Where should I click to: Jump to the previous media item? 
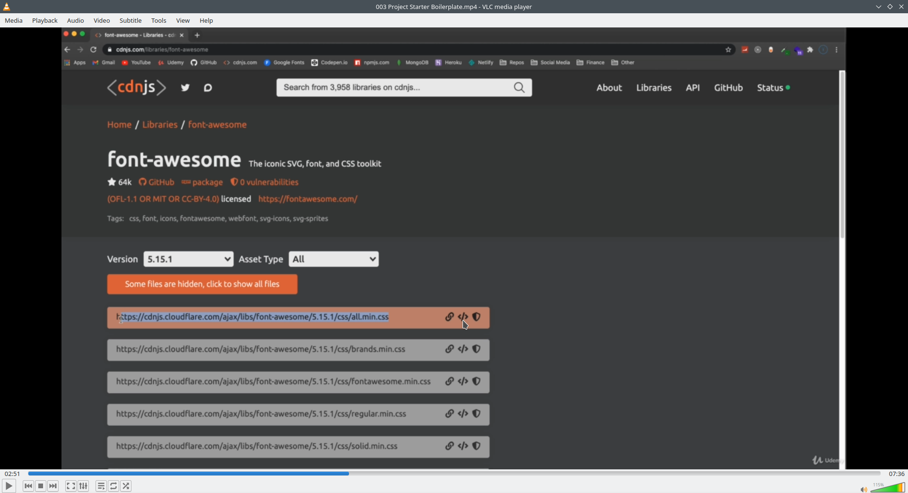[28, 486]
